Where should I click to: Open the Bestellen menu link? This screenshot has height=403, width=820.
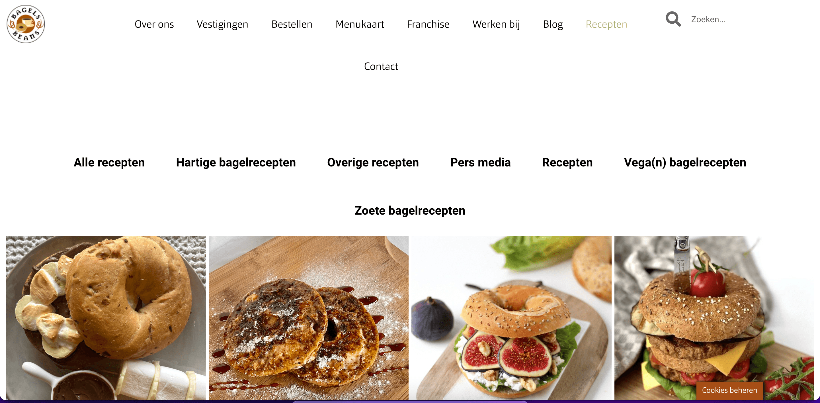tap(292, 24)
